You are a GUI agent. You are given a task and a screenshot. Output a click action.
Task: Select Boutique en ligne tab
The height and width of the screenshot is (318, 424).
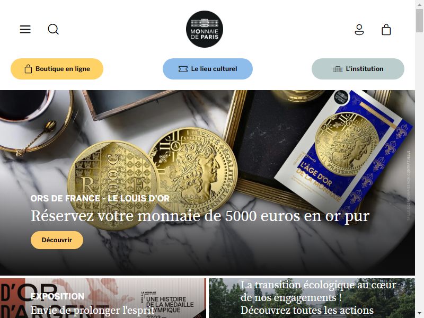[57, 69]
